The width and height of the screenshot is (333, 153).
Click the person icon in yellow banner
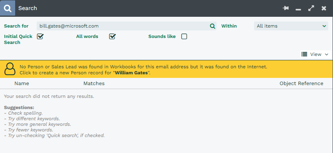(10, 69)
